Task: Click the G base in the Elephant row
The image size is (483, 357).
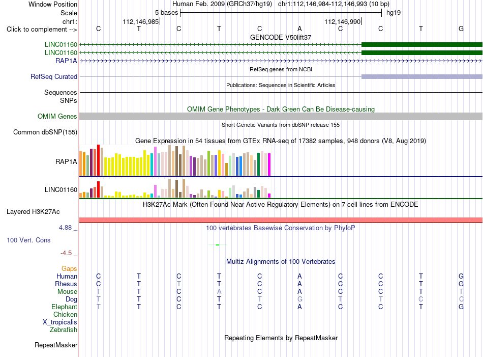Action: (x=461, y=307)
